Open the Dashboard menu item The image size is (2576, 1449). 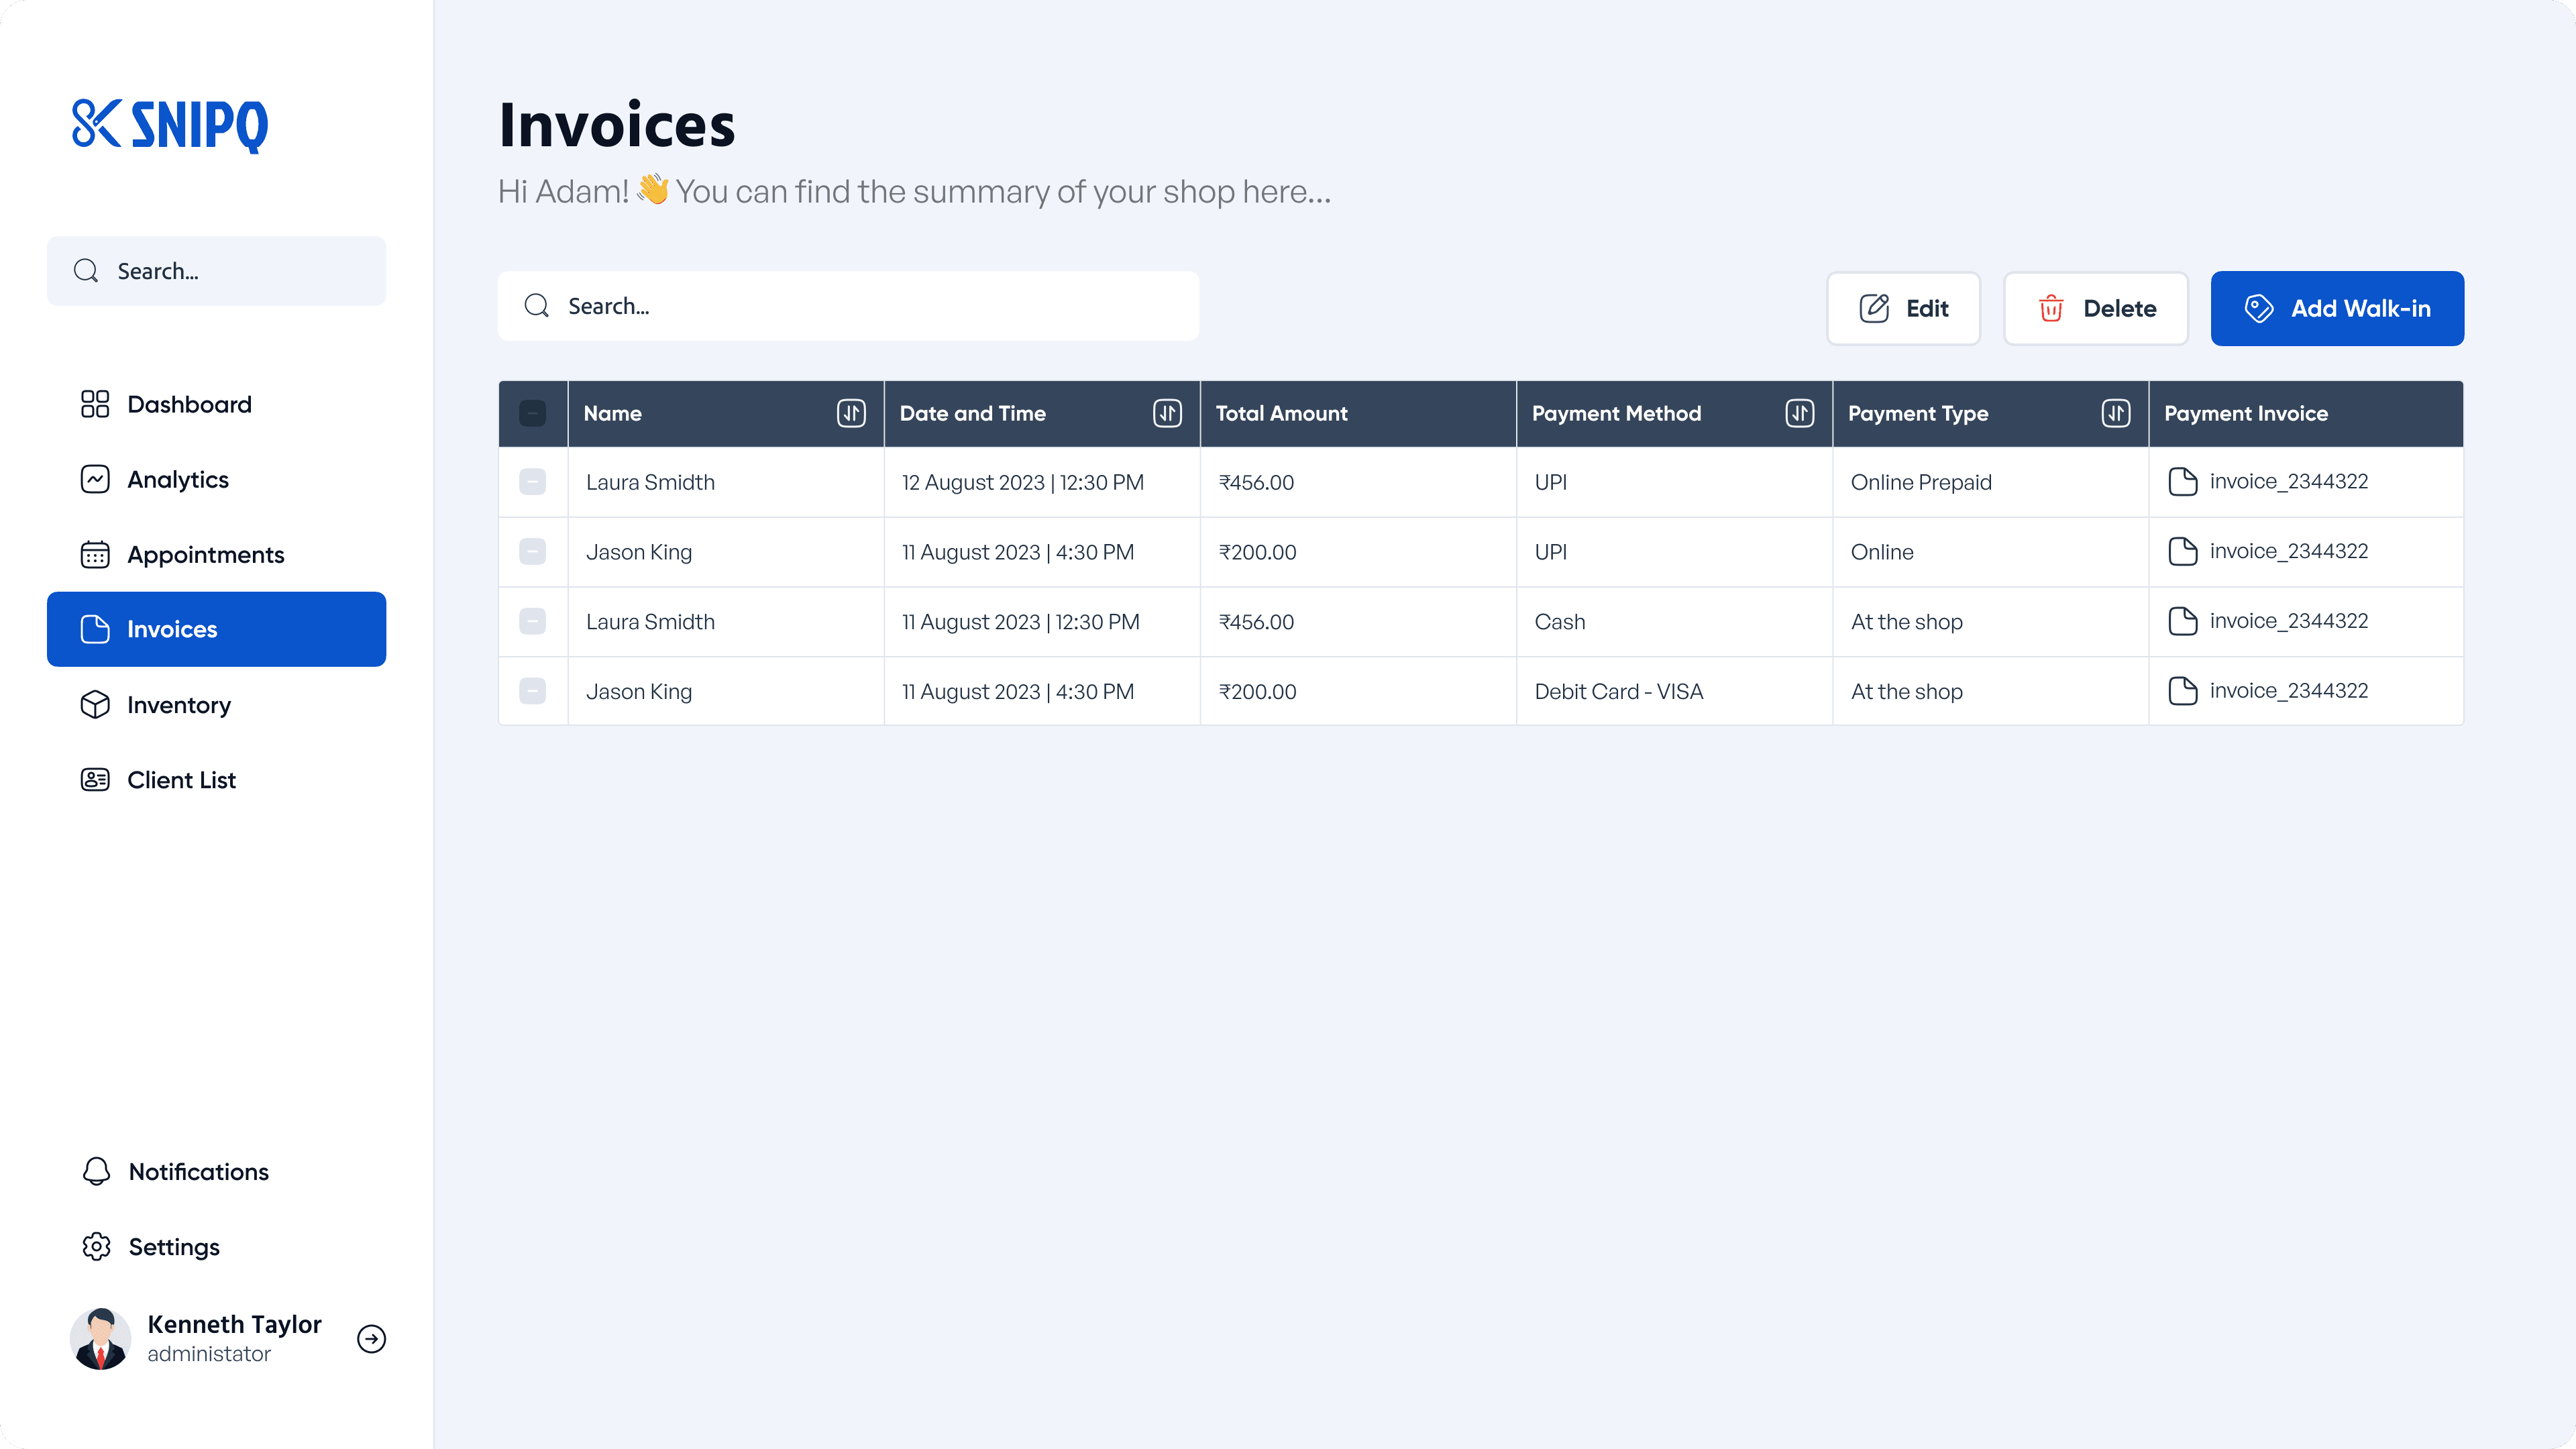(189, 404)
